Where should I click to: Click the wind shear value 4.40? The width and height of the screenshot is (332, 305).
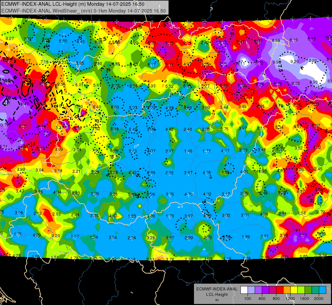pyautogui.click(x=81, y=41)
